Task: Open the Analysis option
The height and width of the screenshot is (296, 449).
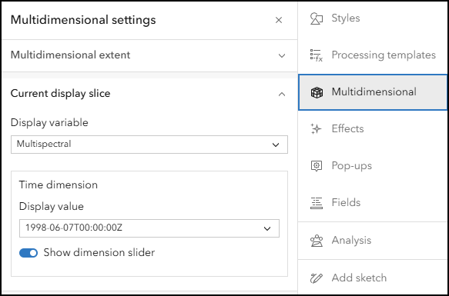Action: (x=373, y=240)
